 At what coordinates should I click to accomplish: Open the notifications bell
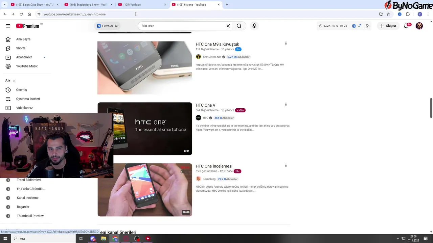(407, 26)
